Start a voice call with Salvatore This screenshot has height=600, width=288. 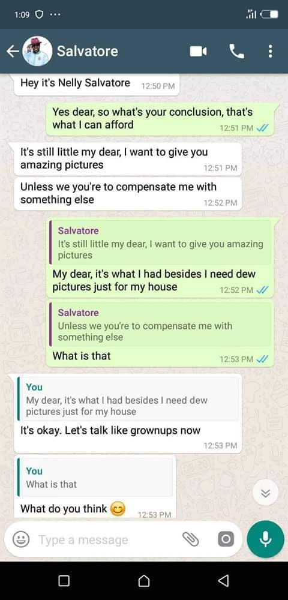click(x=236, y=51)
